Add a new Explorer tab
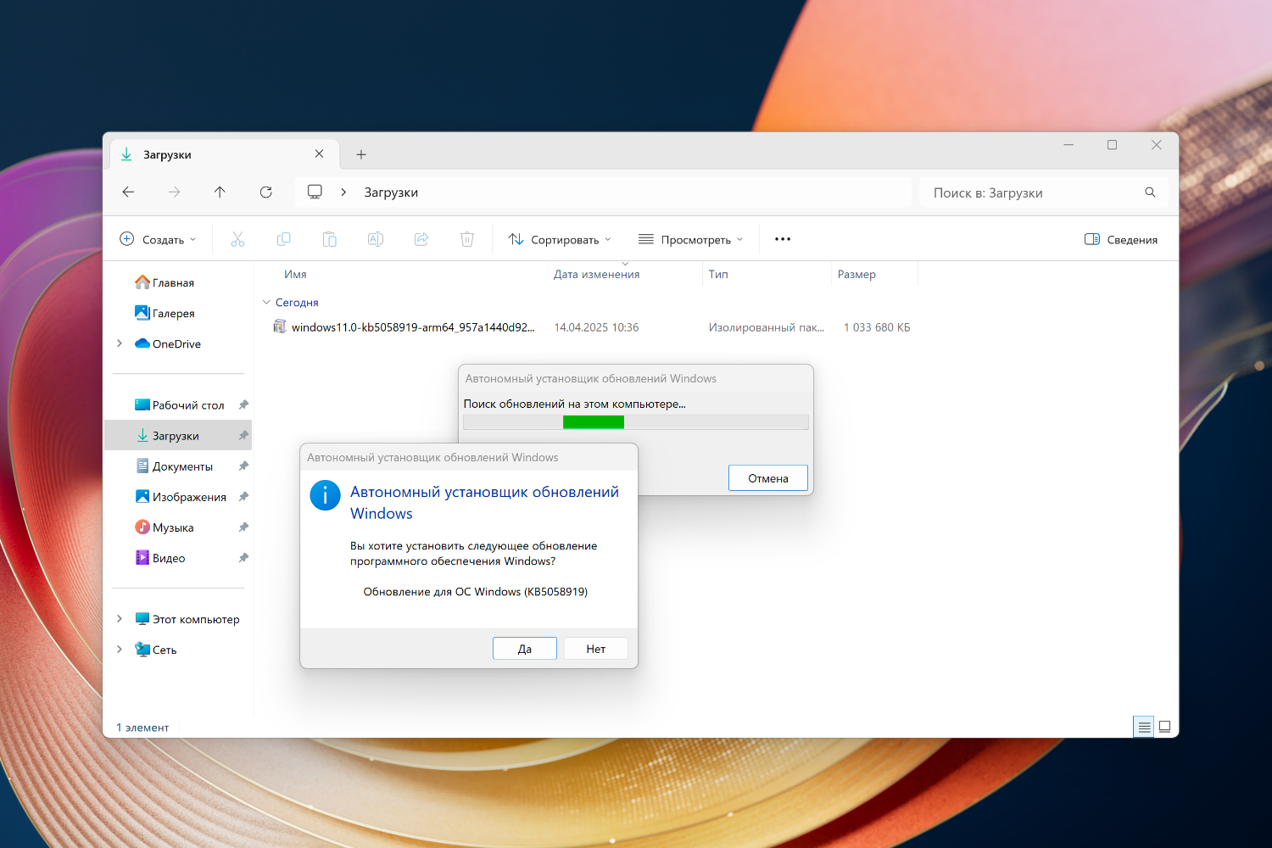 point(361,154)
